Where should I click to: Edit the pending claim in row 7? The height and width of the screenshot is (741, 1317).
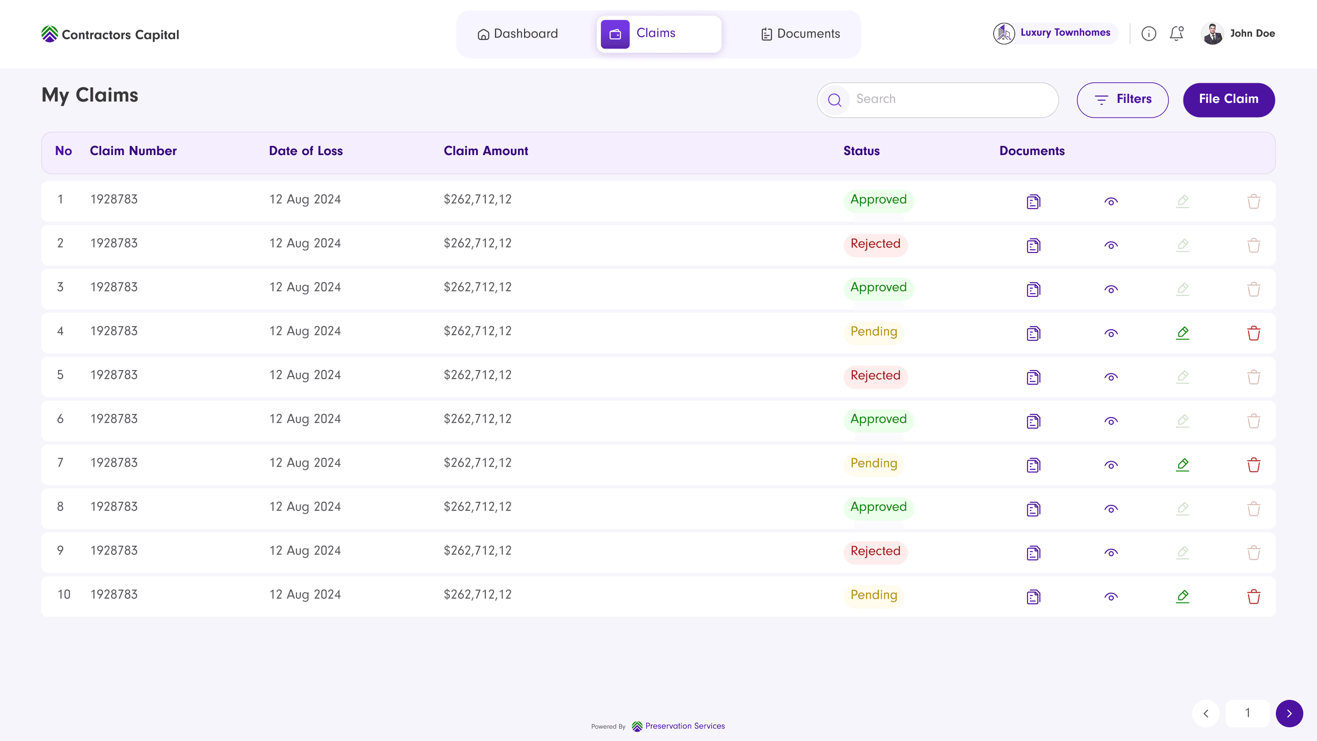pos(1183,464)
